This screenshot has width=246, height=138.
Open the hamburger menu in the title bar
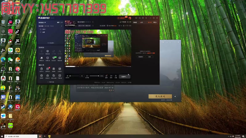pyautogui.click(x=146, y=18)
